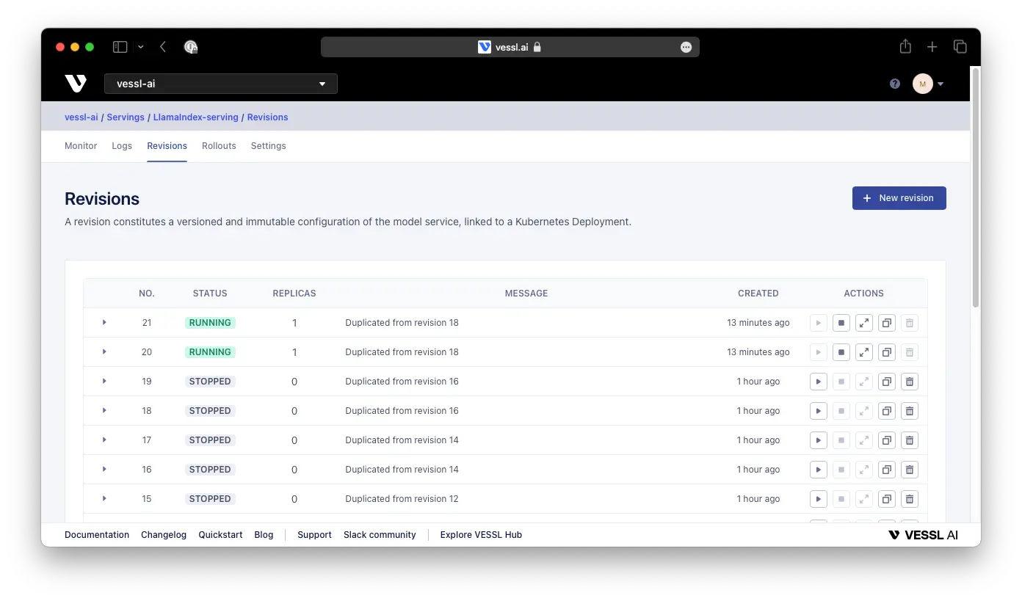
Task: Expand the details of revision 20
Action: (x=104, y=352)
